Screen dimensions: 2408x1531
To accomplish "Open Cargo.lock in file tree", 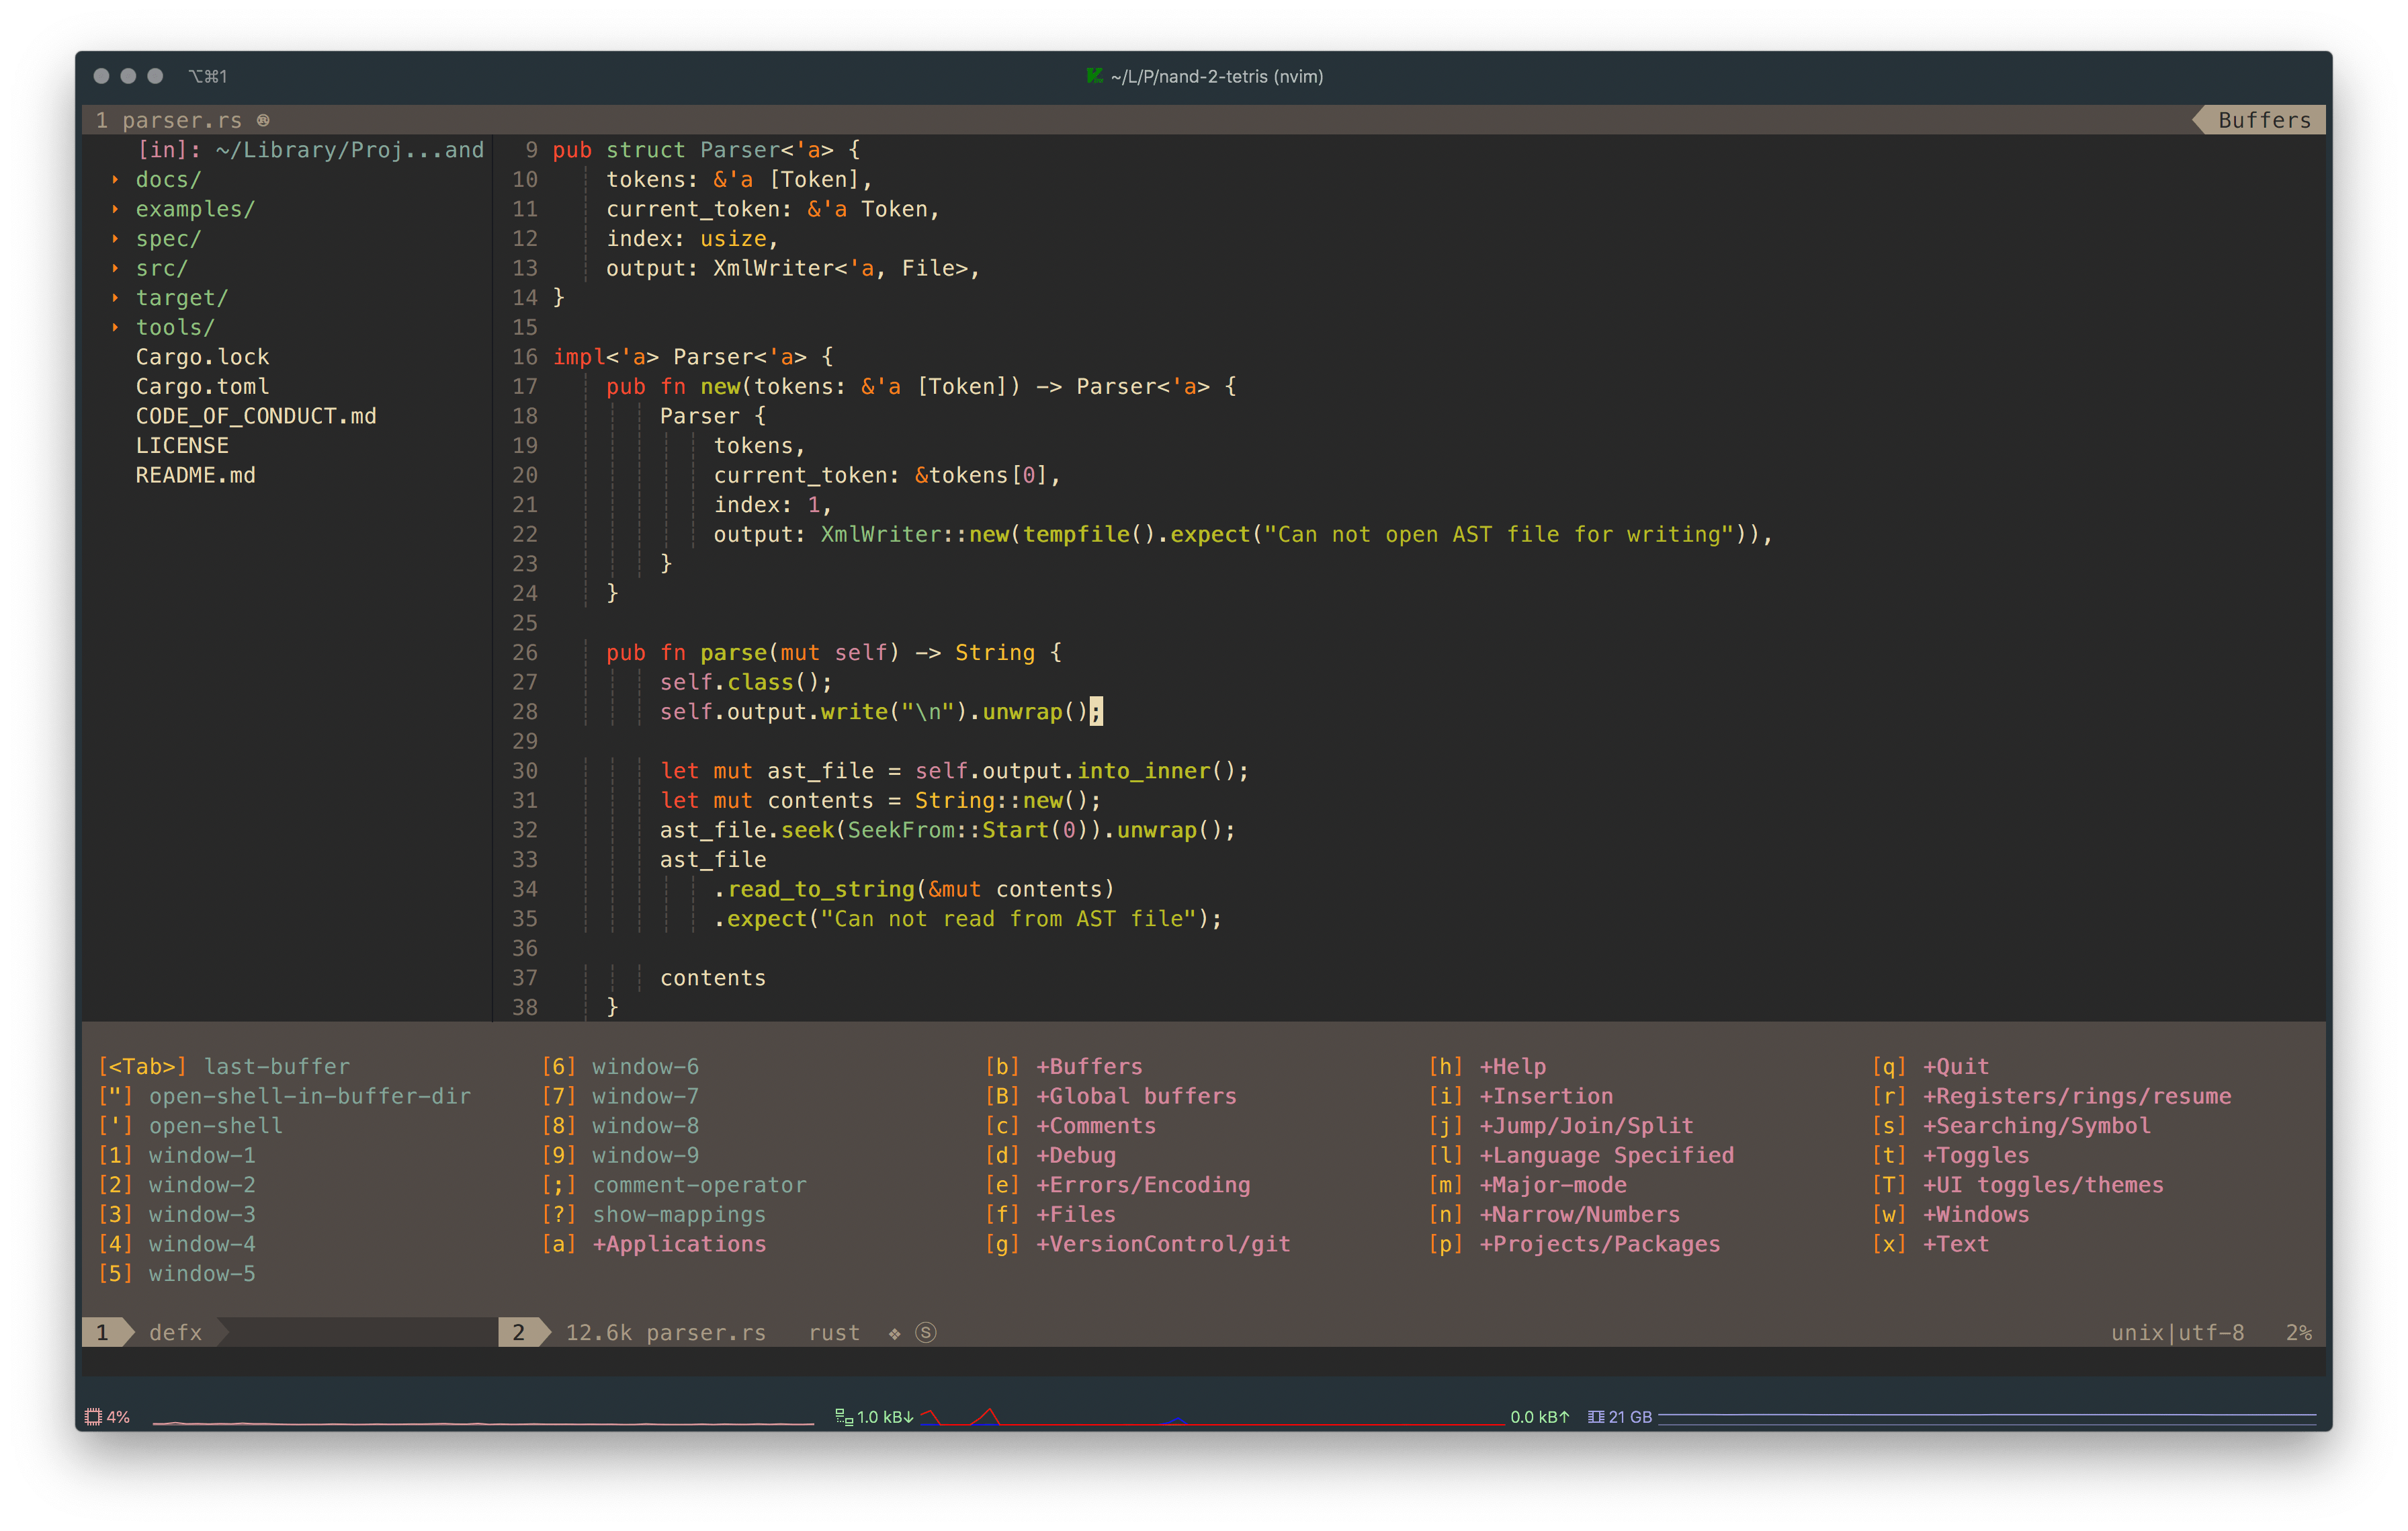I will pos(202,357).
